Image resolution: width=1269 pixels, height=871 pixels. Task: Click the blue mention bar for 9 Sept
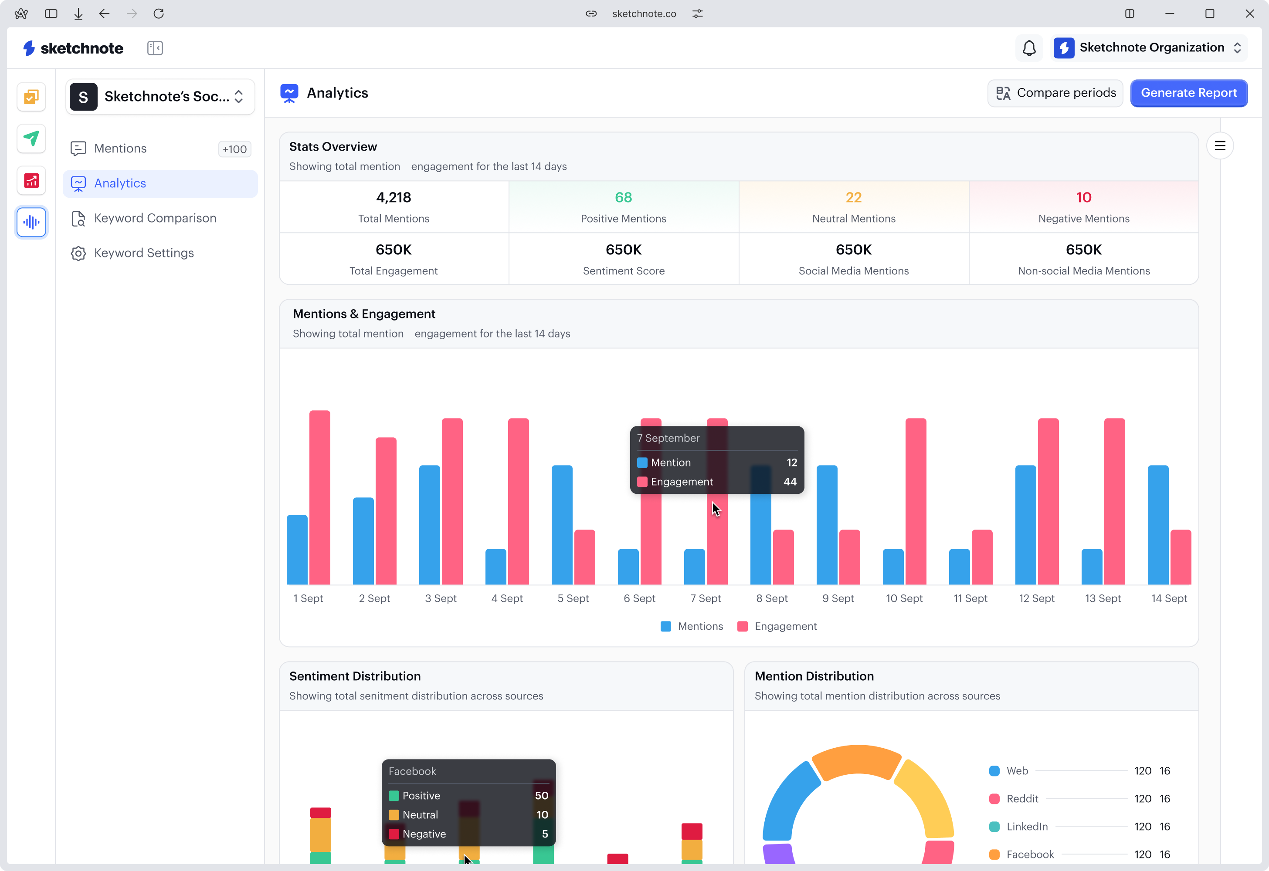pos(827,524)
